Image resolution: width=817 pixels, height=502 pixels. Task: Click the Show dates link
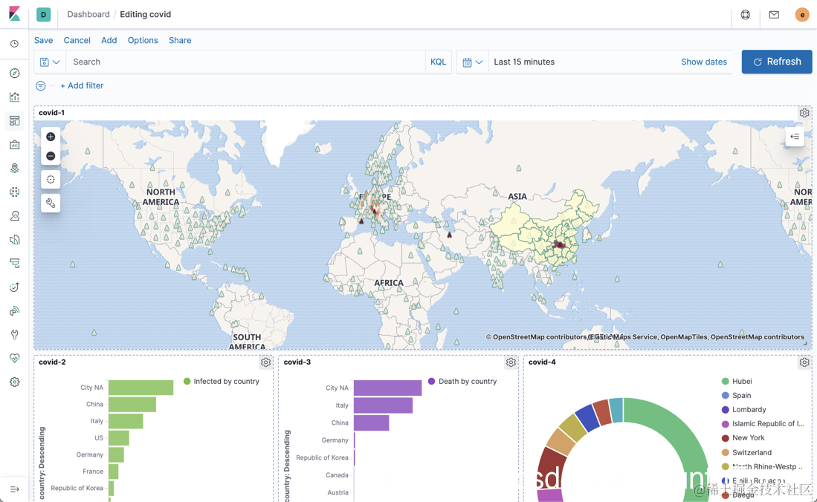click(x=704, y=62)
